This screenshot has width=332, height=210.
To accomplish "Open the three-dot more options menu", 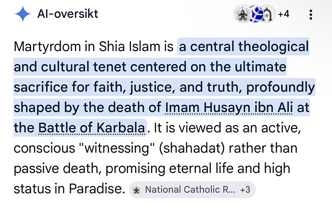I will tap(311, 14).
